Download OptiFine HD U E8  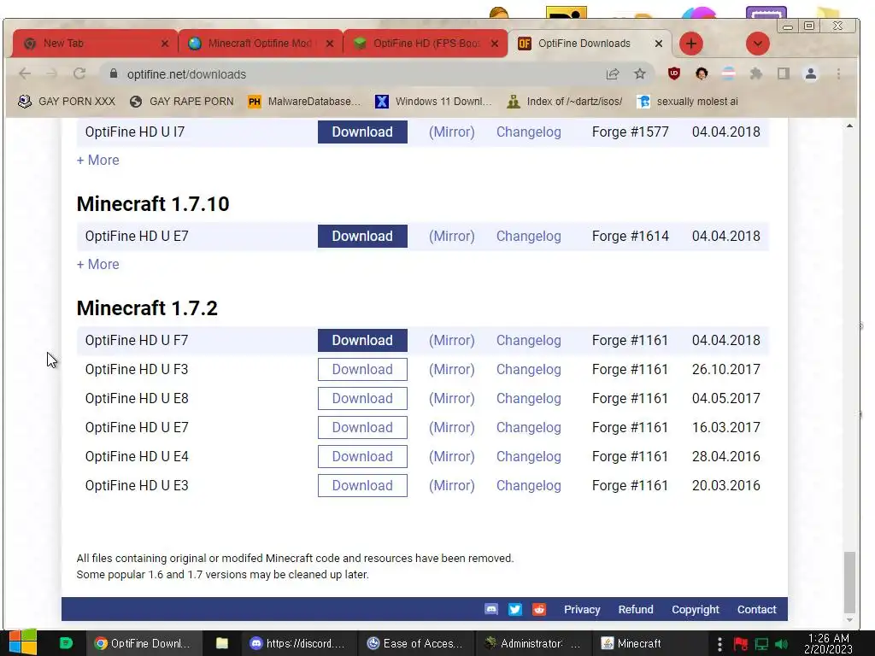362,398
